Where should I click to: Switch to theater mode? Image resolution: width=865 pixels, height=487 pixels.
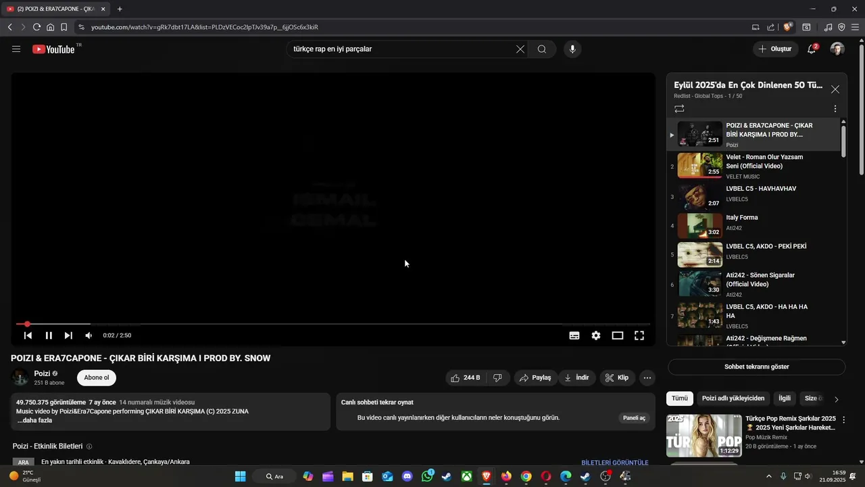point(618,335)
